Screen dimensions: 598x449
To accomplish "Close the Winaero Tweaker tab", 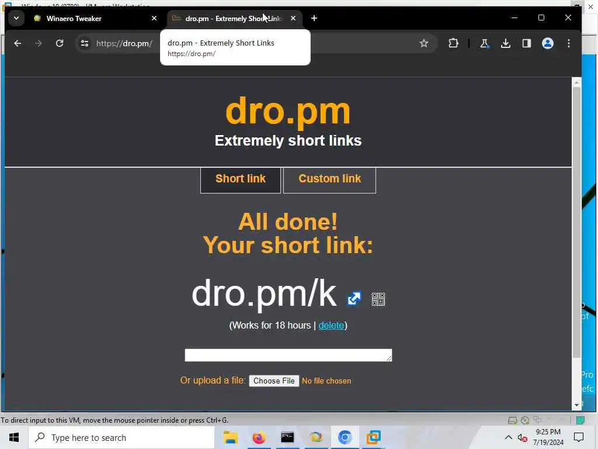I will 154,18.
